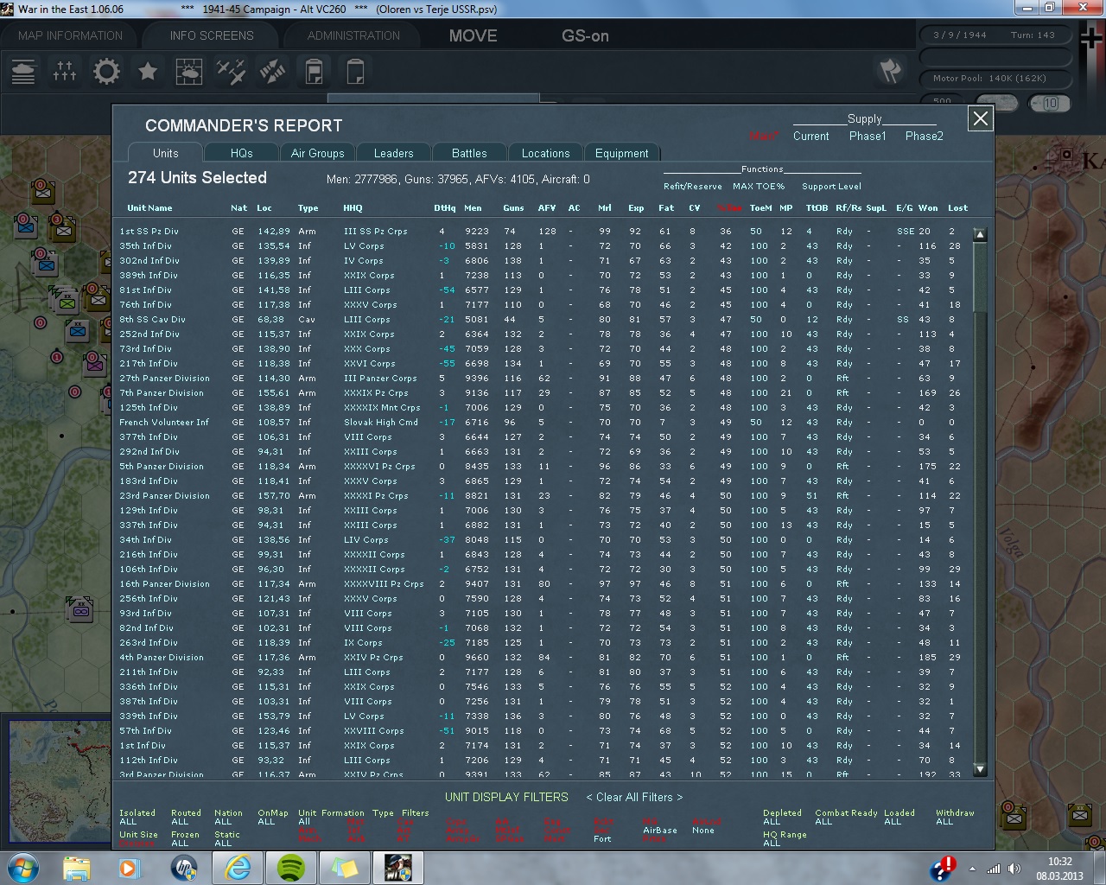1106x885 pixels.
Task: Cycle the Isolated filter value
Action: pyautogui.click(x=128, y=822)
